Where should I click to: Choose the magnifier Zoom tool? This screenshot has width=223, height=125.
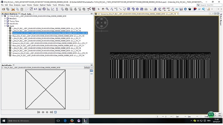point(107,9)
